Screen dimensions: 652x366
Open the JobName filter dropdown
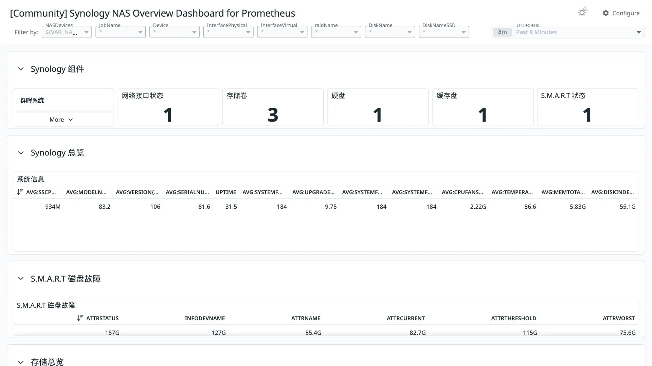121,32
